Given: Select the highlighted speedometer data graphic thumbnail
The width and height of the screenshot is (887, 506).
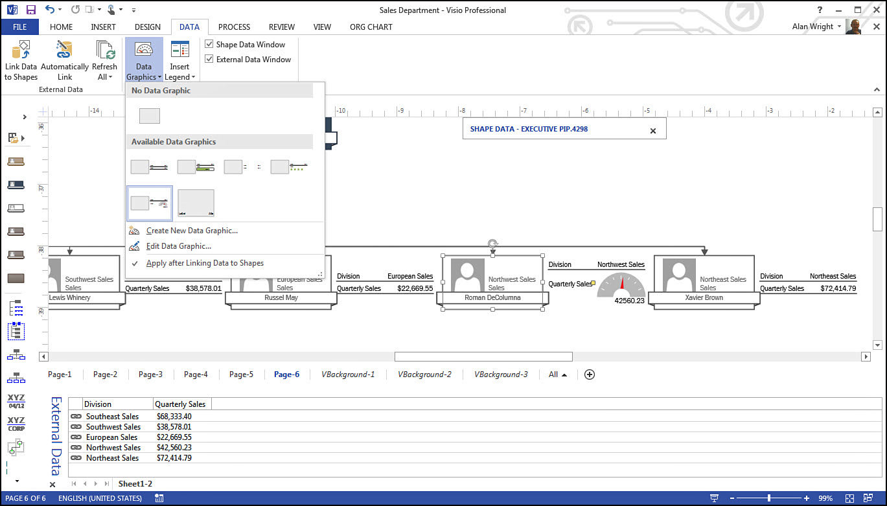Looking at the screenshot, I should click(x=150, y=203).
